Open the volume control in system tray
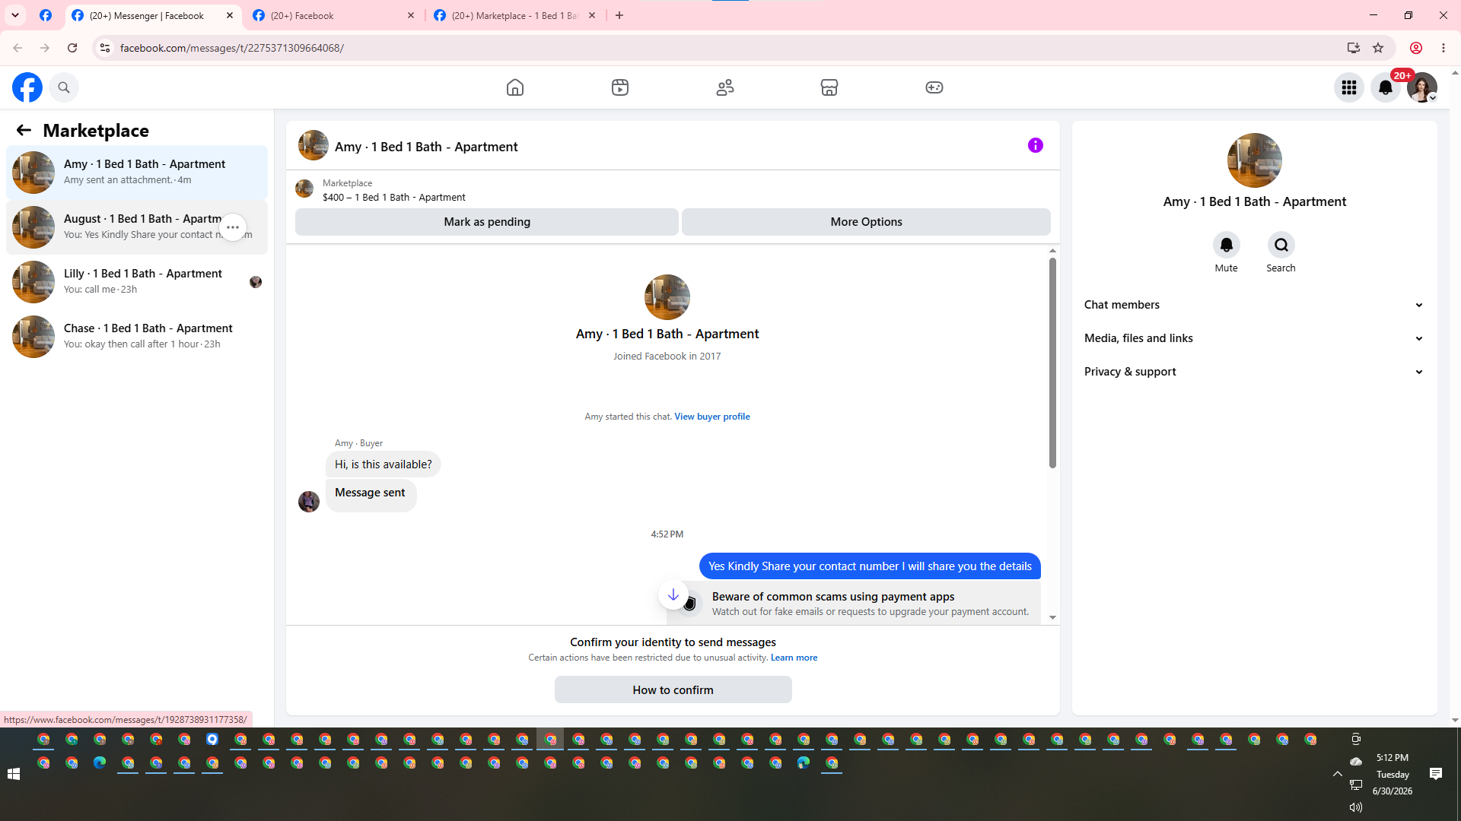1461x821 pixels. point(1356,807)
